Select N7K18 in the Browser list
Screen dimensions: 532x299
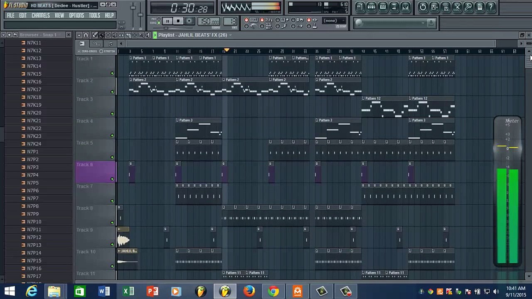34,97
